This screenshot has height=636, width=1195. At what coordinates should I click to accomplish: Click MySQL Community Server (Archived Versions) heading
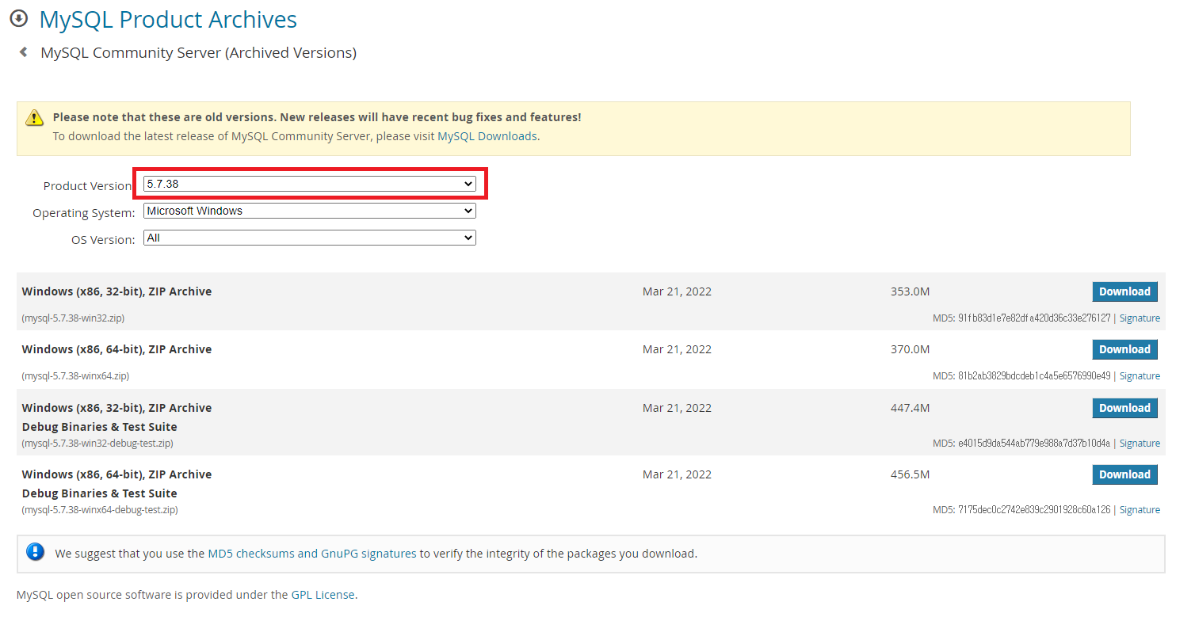pyautogui.click(x=198, y=53)
